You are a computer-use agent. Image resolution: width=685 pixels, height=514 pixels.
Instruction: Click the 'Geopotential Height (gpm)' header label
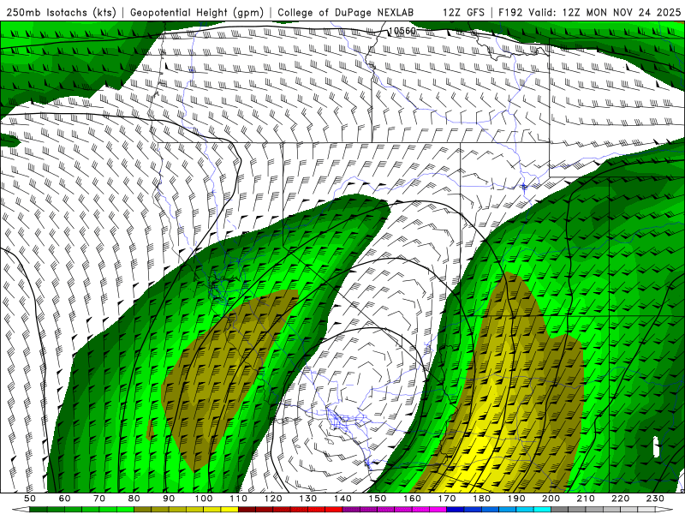point(197,12)
